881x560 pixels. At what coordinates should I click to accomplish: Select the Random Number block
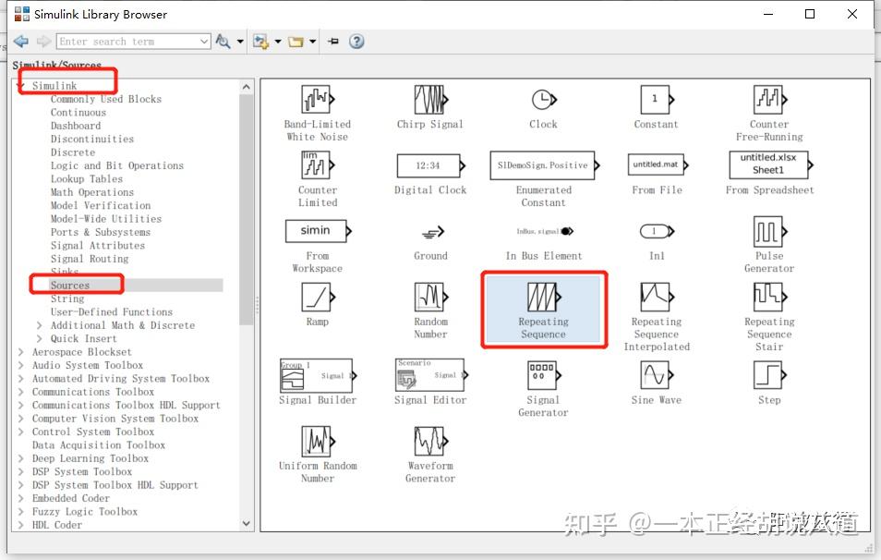click(x=431, y=297)
